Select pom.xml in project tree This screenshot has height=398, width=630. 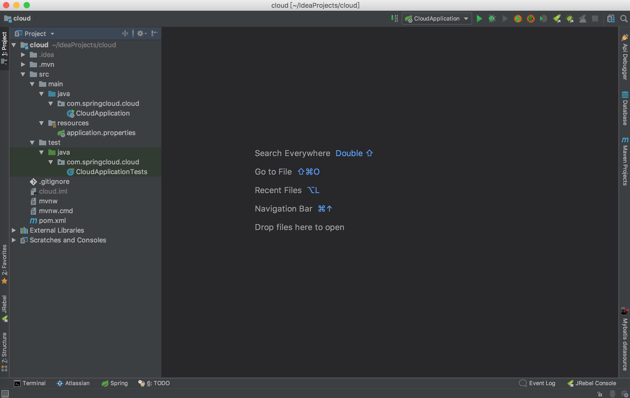[x=52, y=221]
